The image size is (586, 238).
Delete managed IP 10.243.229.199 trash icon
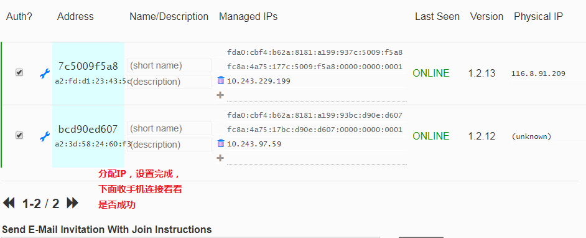tap(221, 80)
